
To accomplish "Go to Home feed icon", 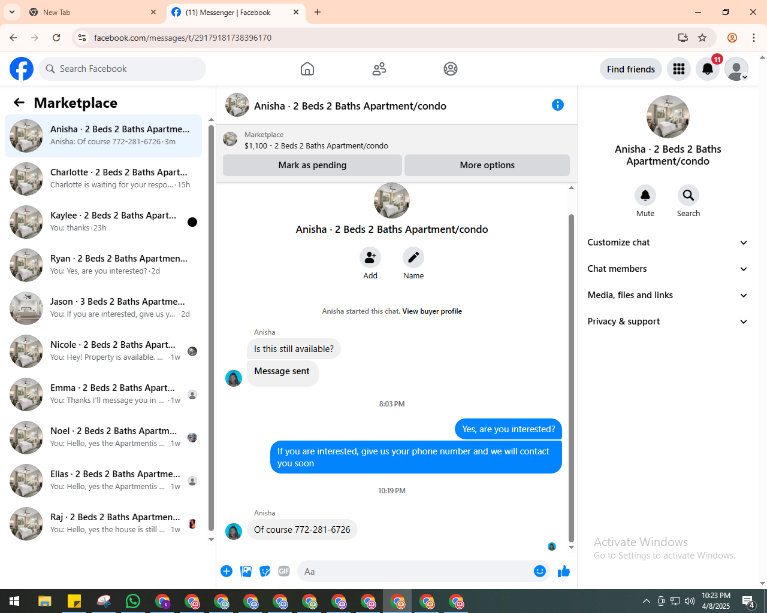I will [307, 69].
